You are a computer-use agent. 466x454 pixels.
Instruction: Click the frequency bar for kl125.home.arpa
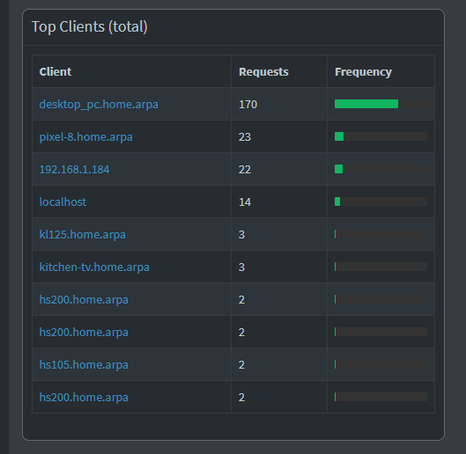381,234
